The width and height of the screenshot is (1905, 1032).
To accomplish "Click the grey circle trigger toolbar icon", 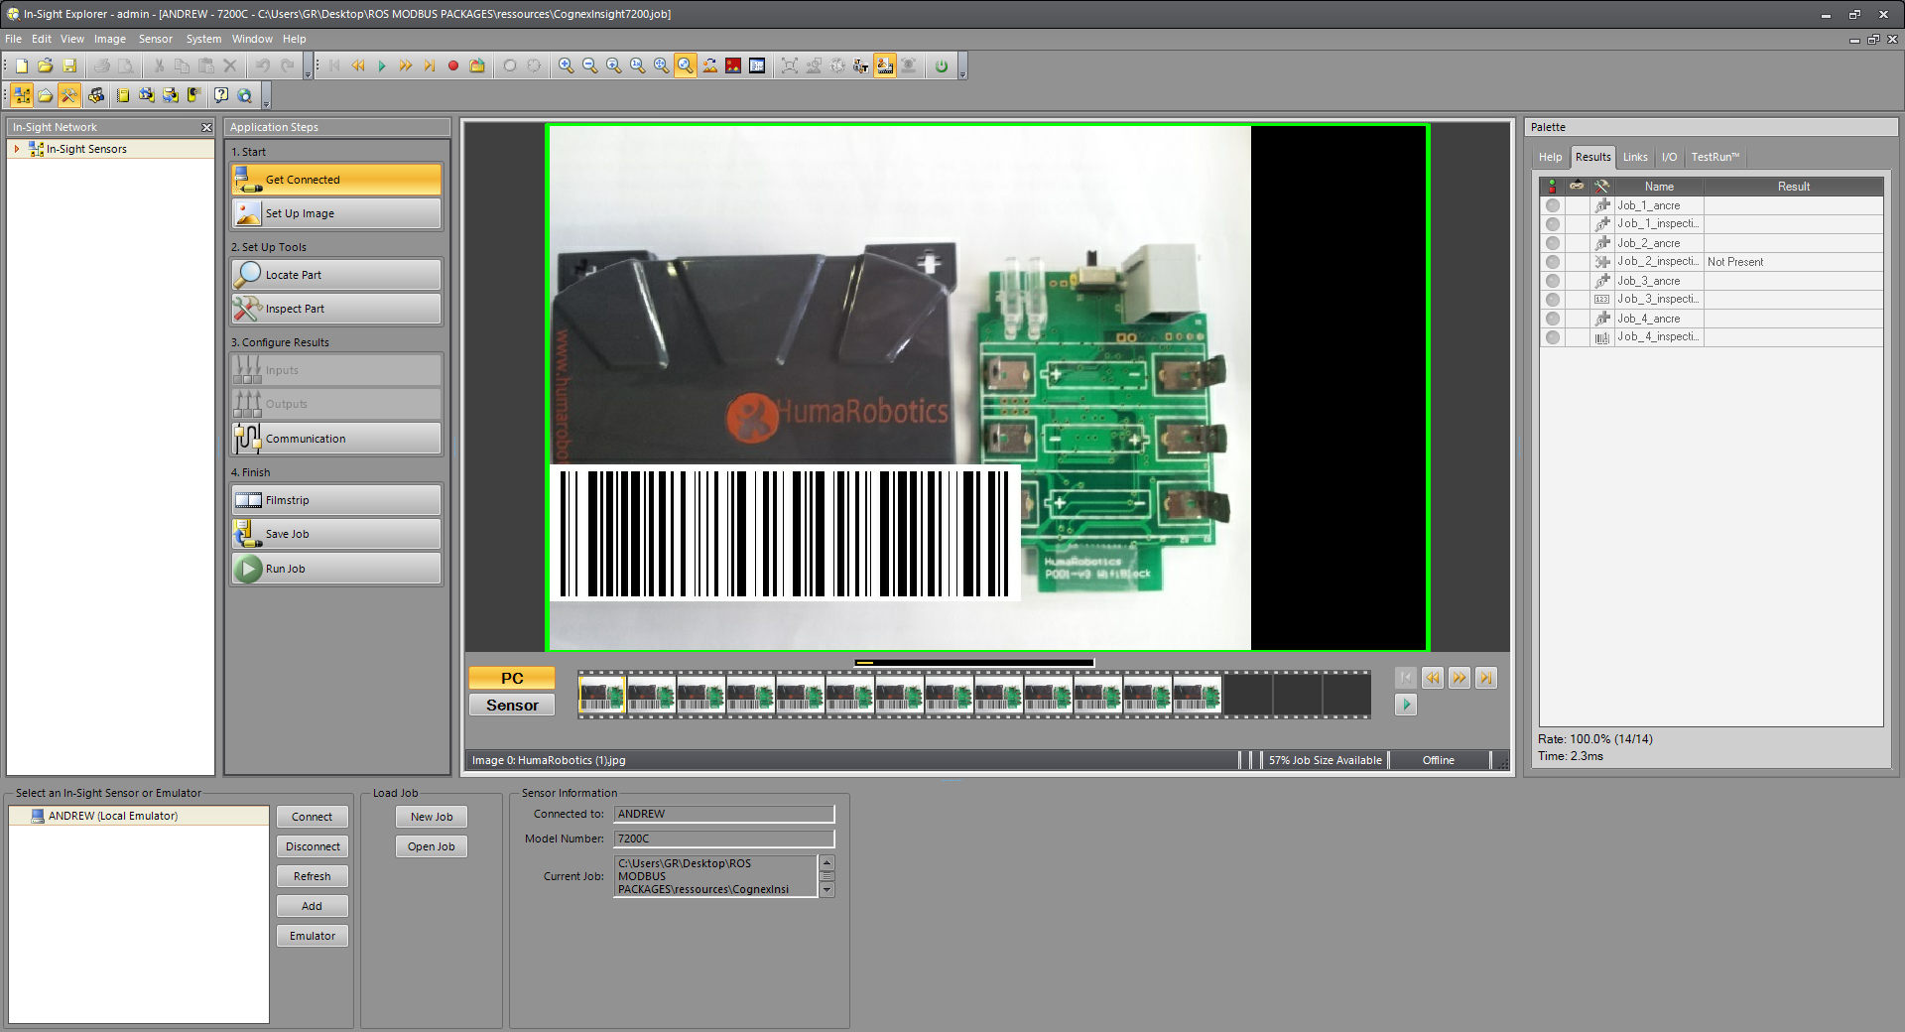I will (x=510, y=65).
